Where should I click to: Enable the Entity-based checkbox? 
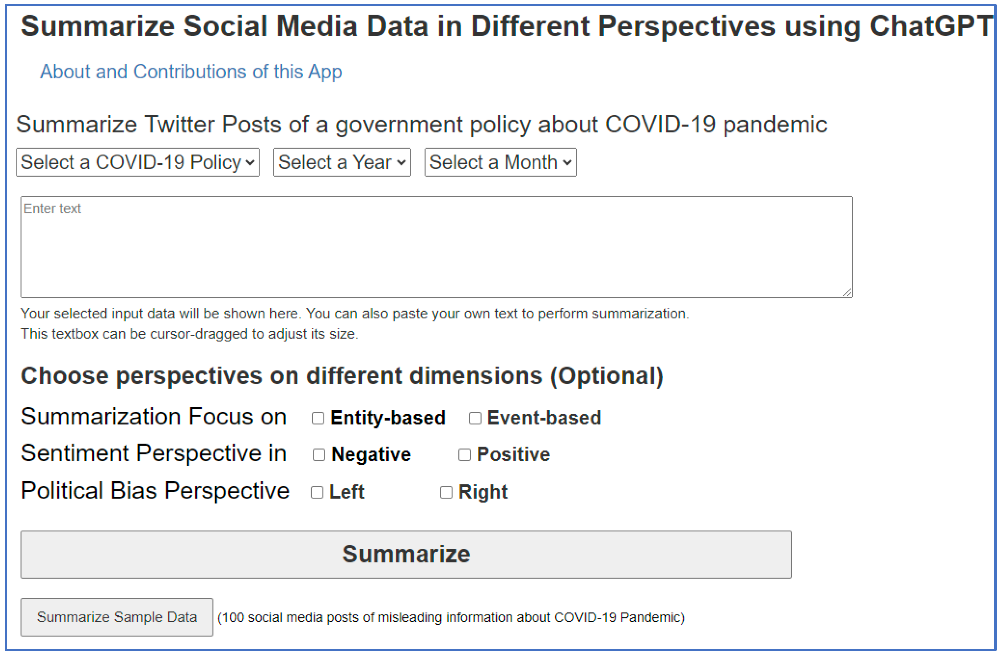pos(318,418)
